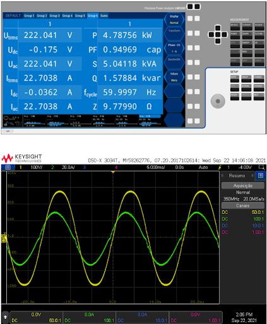Open the oscilloscope menu icon at top-left
The height and width of the screenshot is (324, 267).
(x=8, y=168)
